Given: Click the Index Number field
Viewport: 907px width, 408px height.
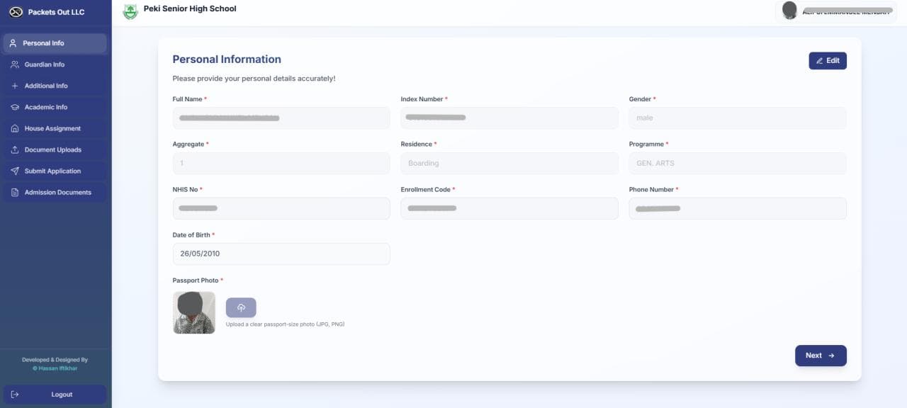Looking at the screenshot, I should (509, 118).
